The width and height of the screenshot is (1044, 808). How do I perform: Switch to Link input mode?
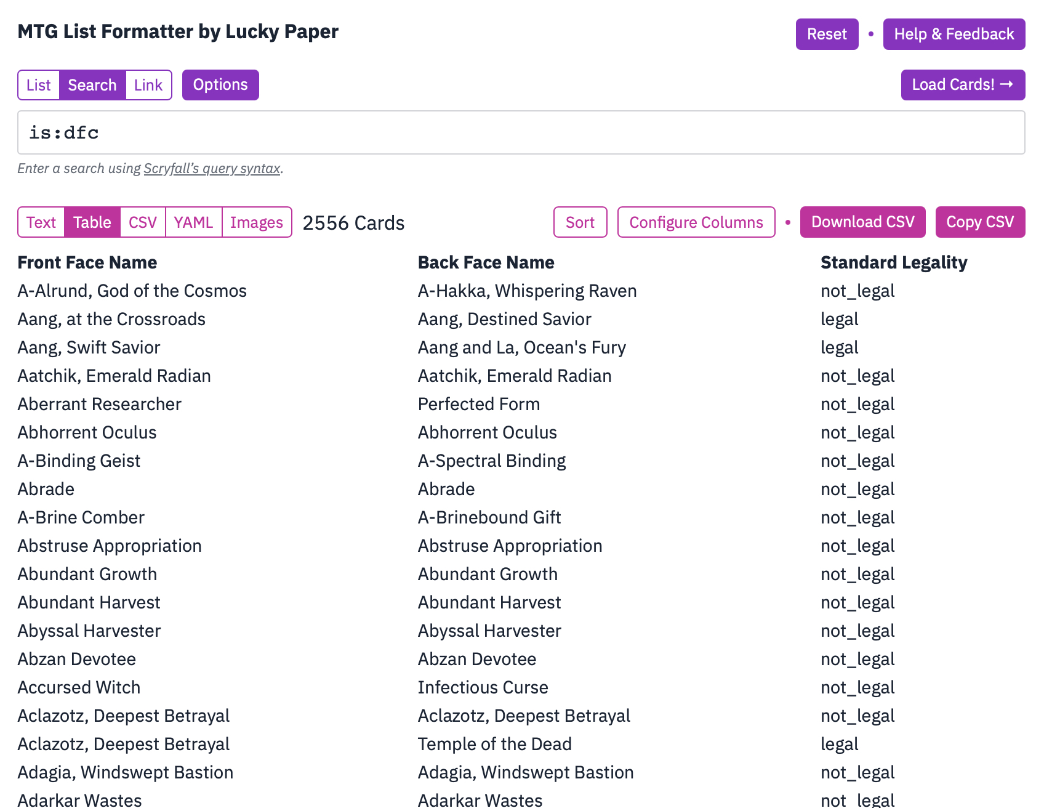[148, 85]
